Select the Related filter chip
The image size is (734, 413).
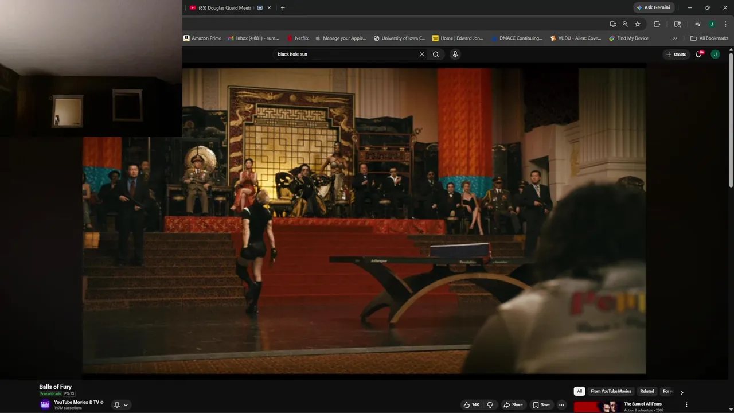pyautogui.click(x=647, y=391)
